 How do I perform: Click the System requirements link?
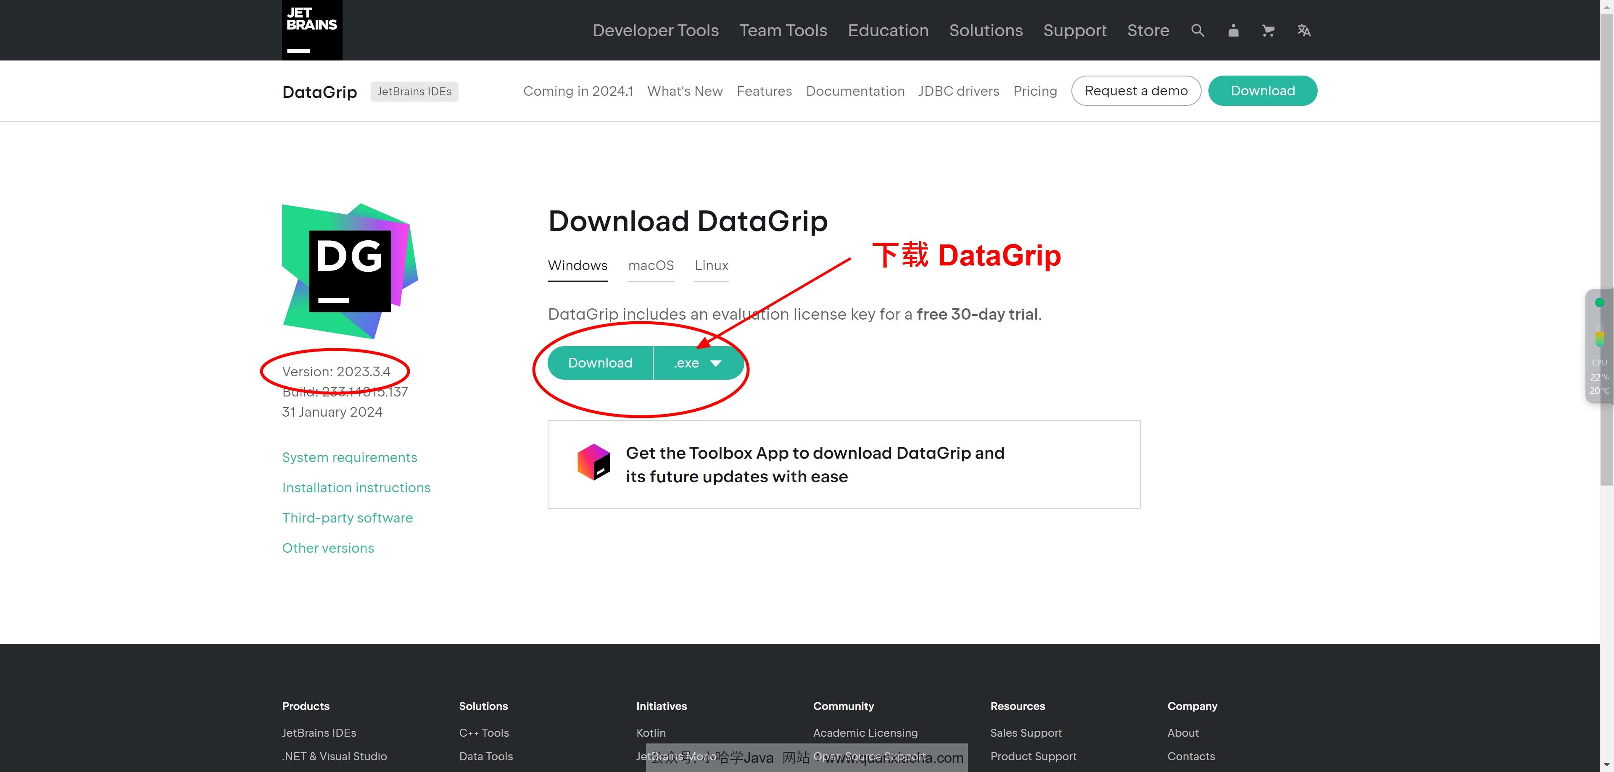point(349,457)
